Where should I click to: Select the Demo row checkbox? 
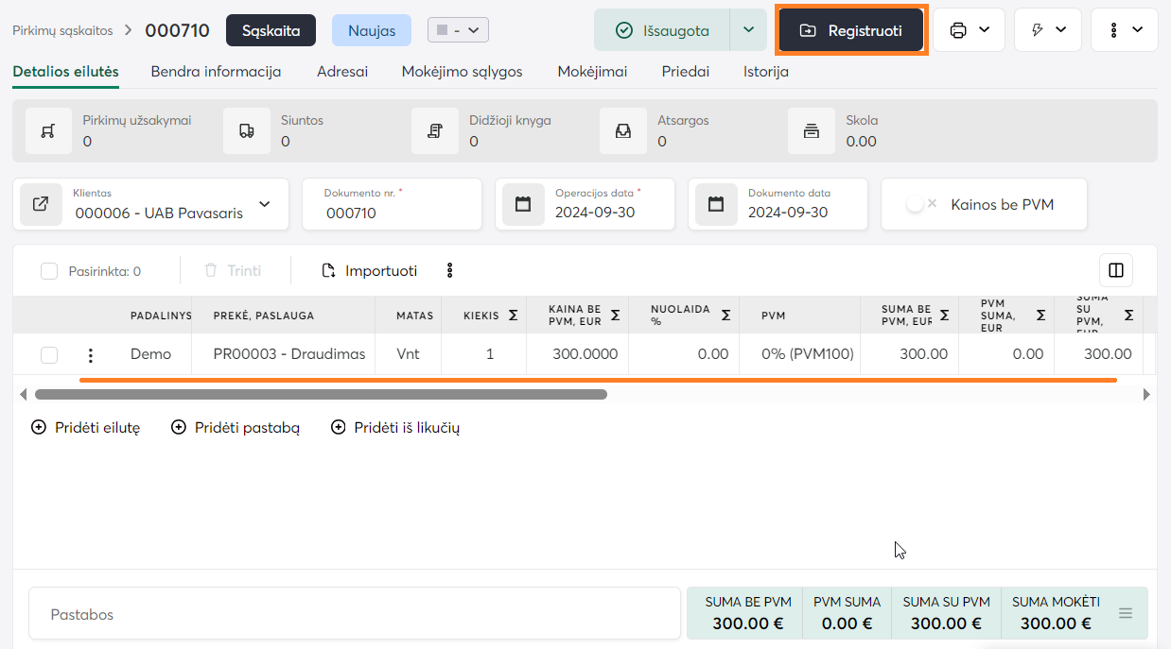coord(49,355)
